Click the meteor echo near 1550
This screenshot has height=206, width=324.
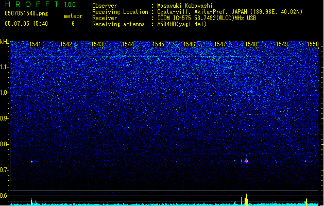click(x=305, y=161)
